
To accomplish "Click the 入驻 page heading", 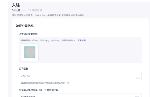I will (16, 5).
